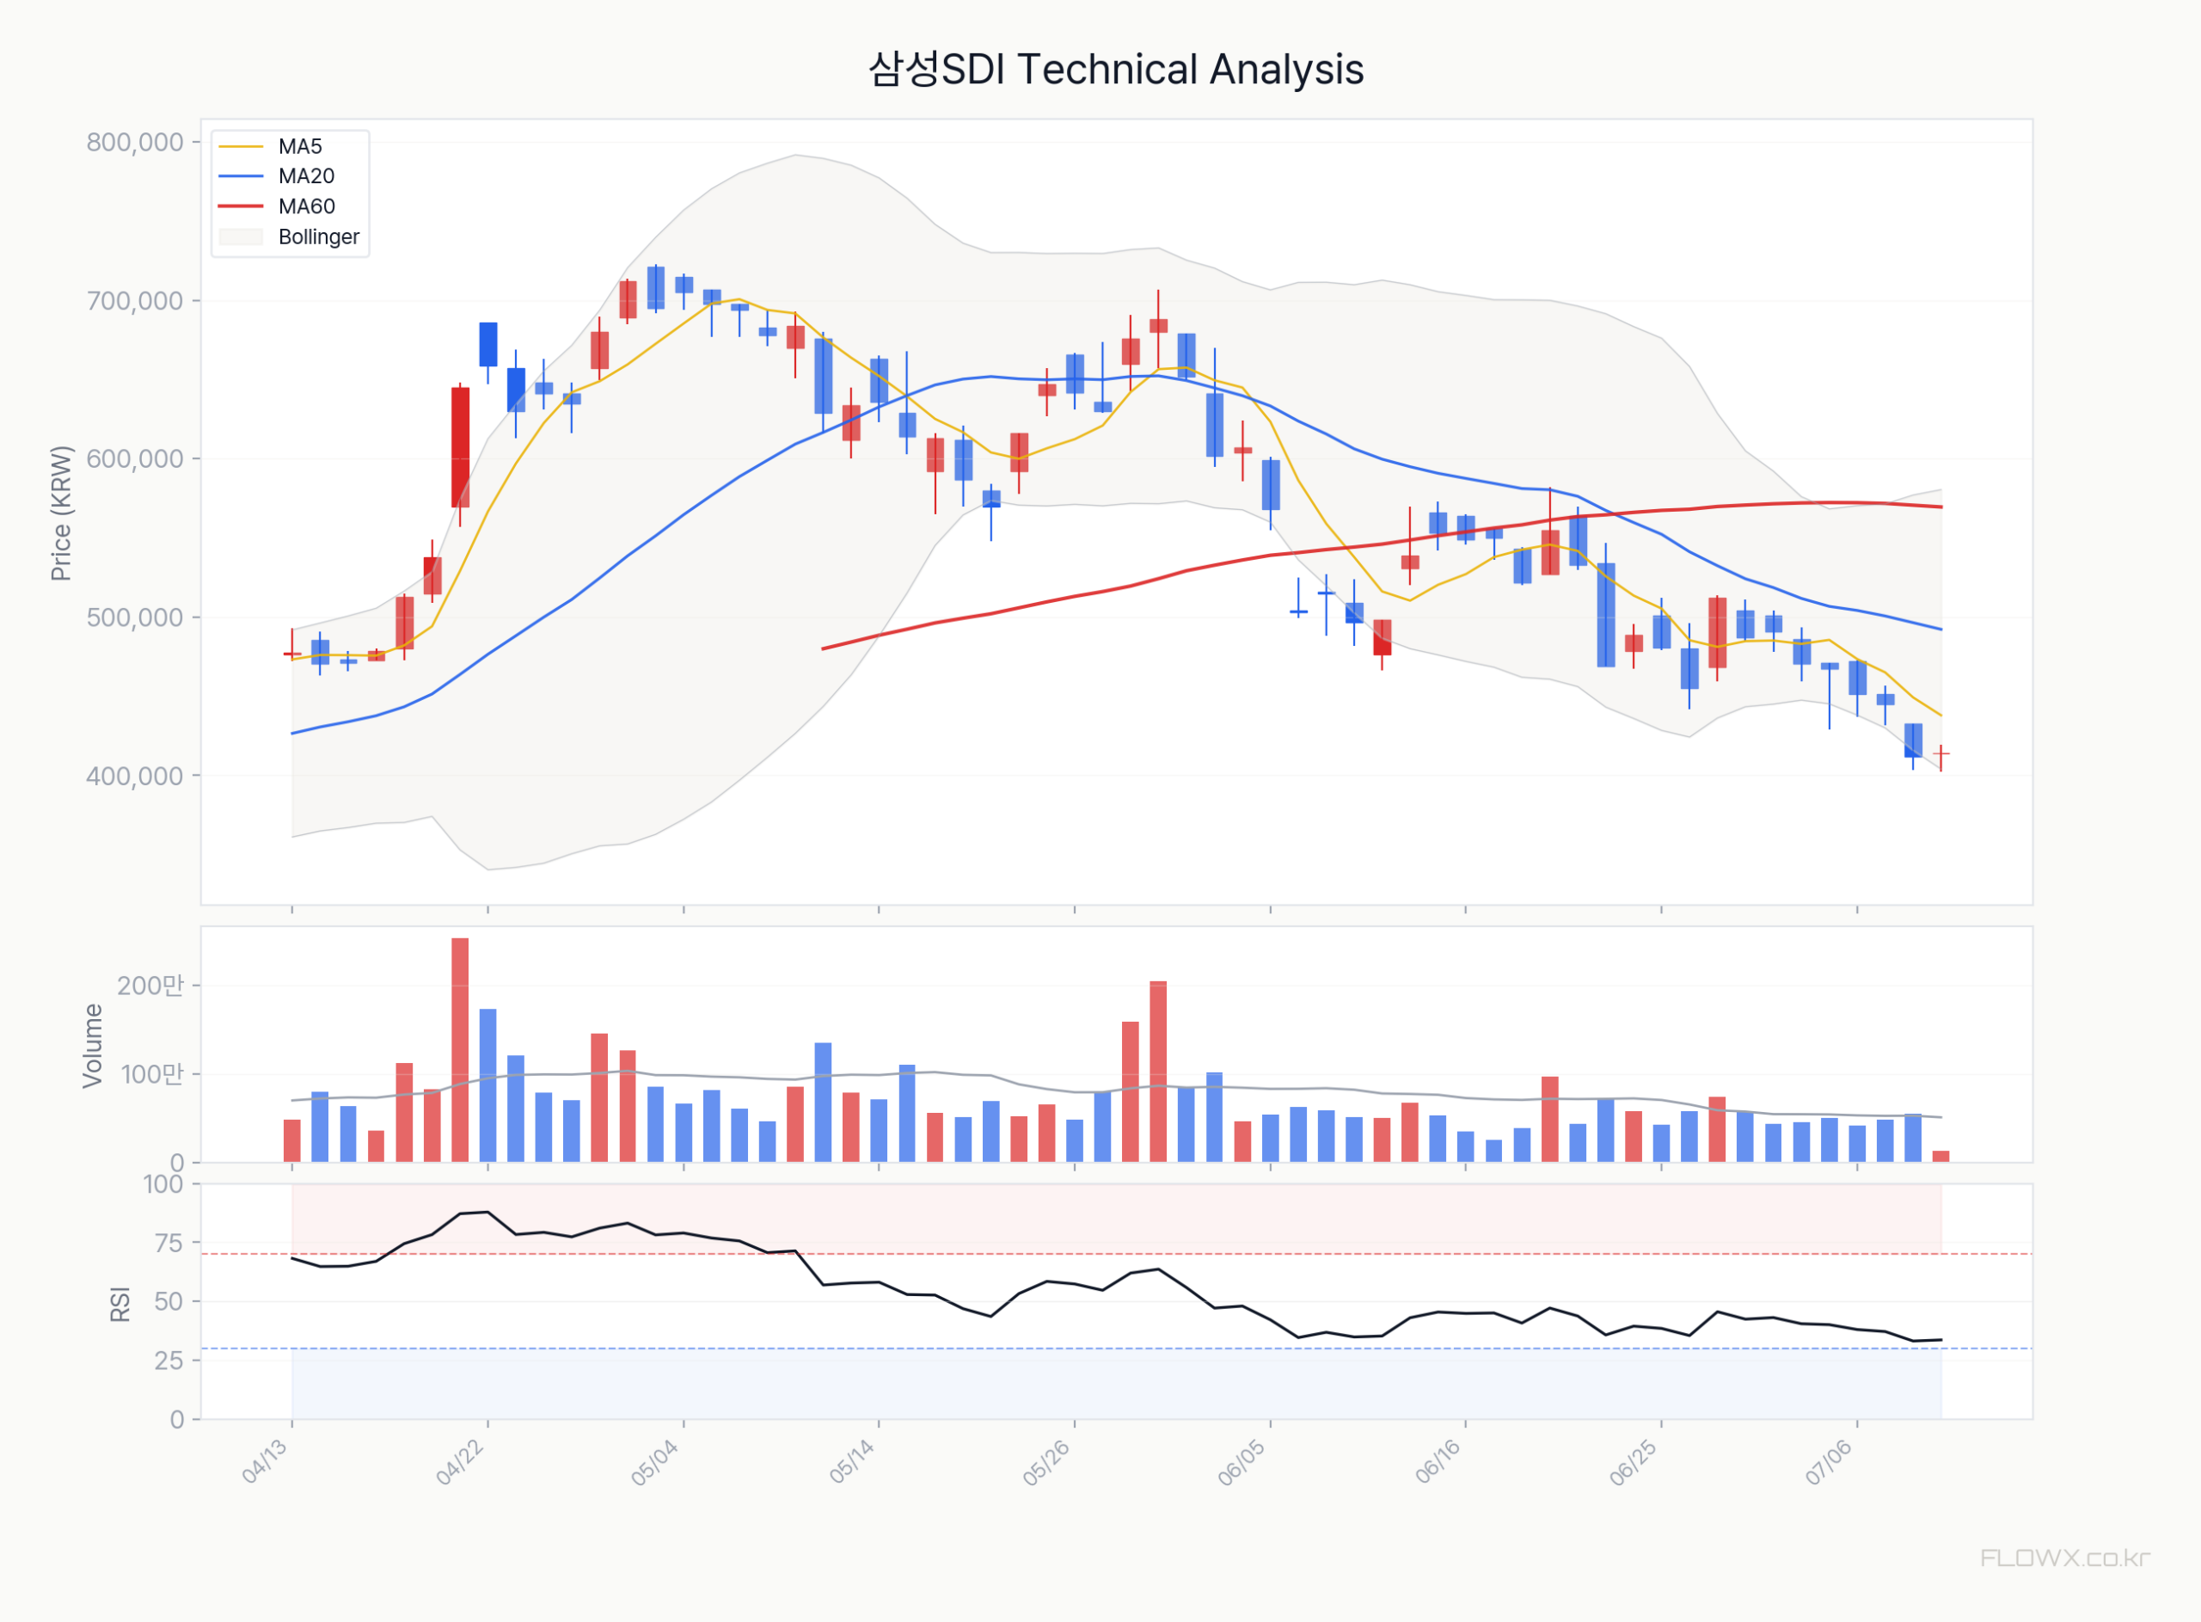Click the 50 label on RSI axis

169,1302
